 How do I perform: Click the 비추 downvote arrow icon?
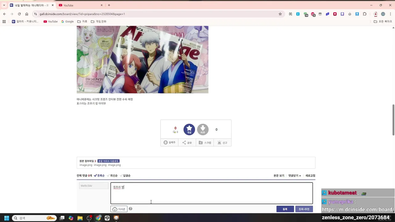(203, 129)
